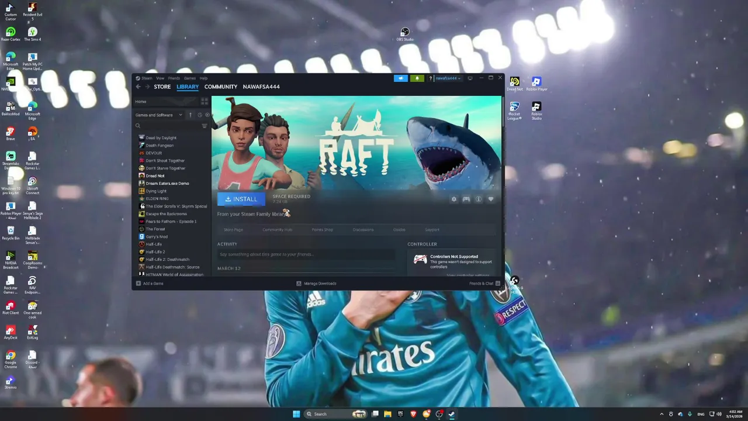Toggle the ready-to-play filter icon
This screenshot has height=421, width=748.
tap(207, 115)
